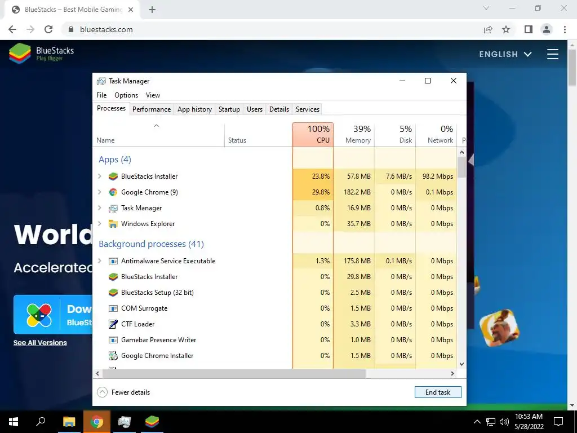
Task: Open the volume control in system tray
Action: click(x=504, y=422)
